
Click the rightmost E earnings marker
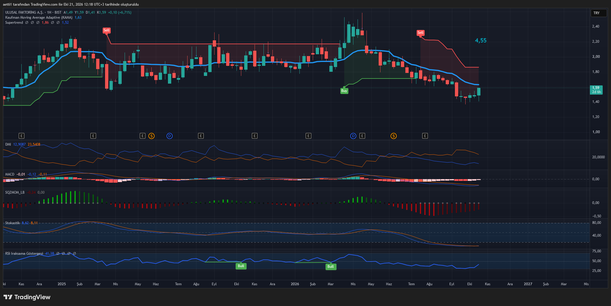425,136
